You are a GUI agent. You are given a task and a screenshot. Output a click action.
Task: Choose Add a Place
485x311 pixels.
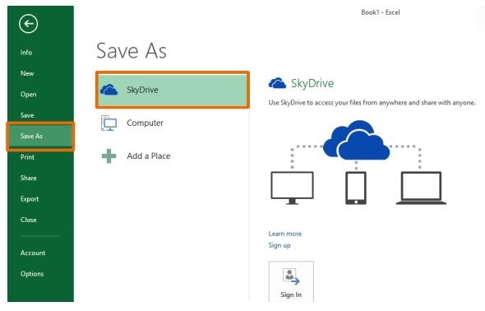(x=173, y=156)
